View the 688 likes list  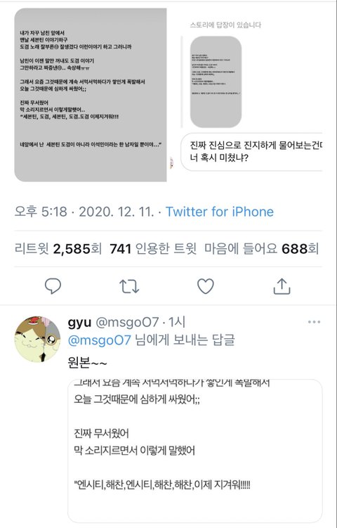click(x=261, y=249)
